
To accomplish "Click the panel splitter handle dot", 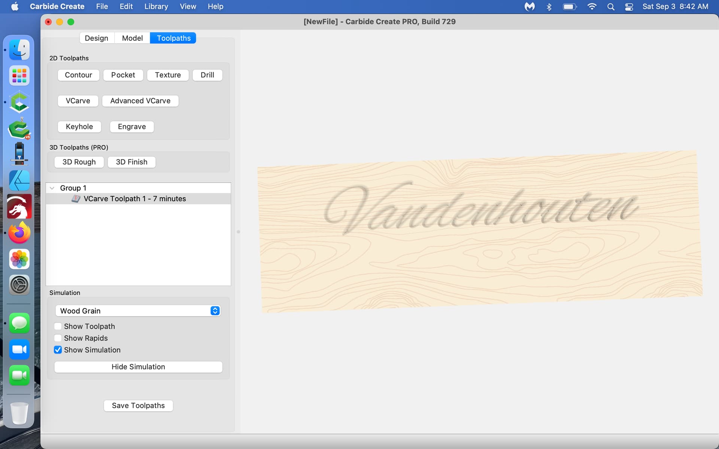I will [238, 232].
